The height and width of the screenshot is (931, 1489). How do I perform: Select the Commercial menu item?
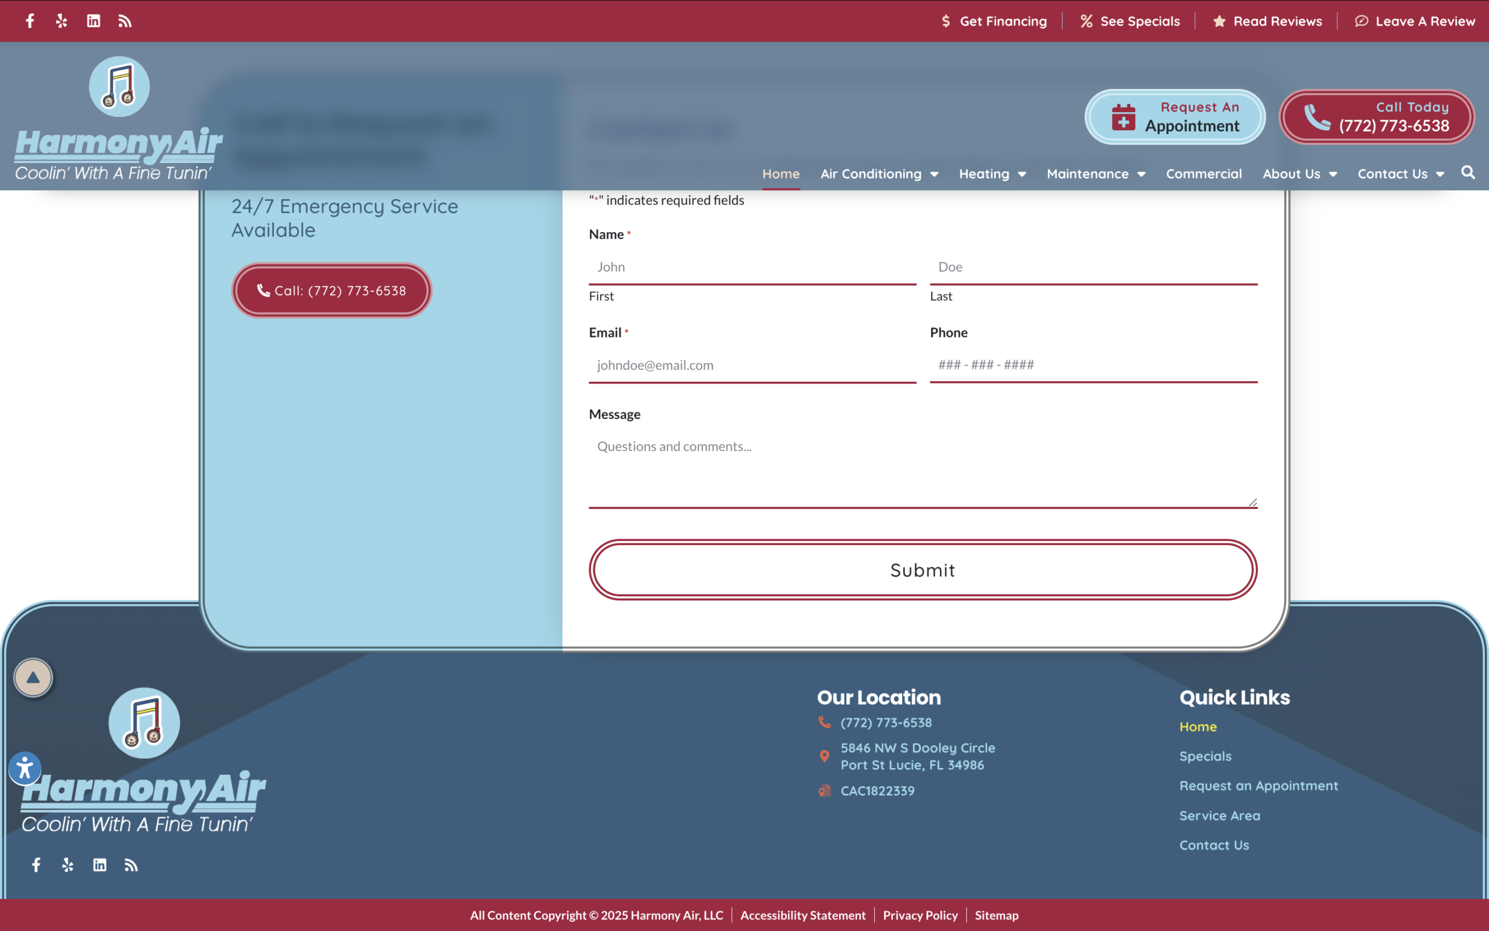click(1203, 174)
